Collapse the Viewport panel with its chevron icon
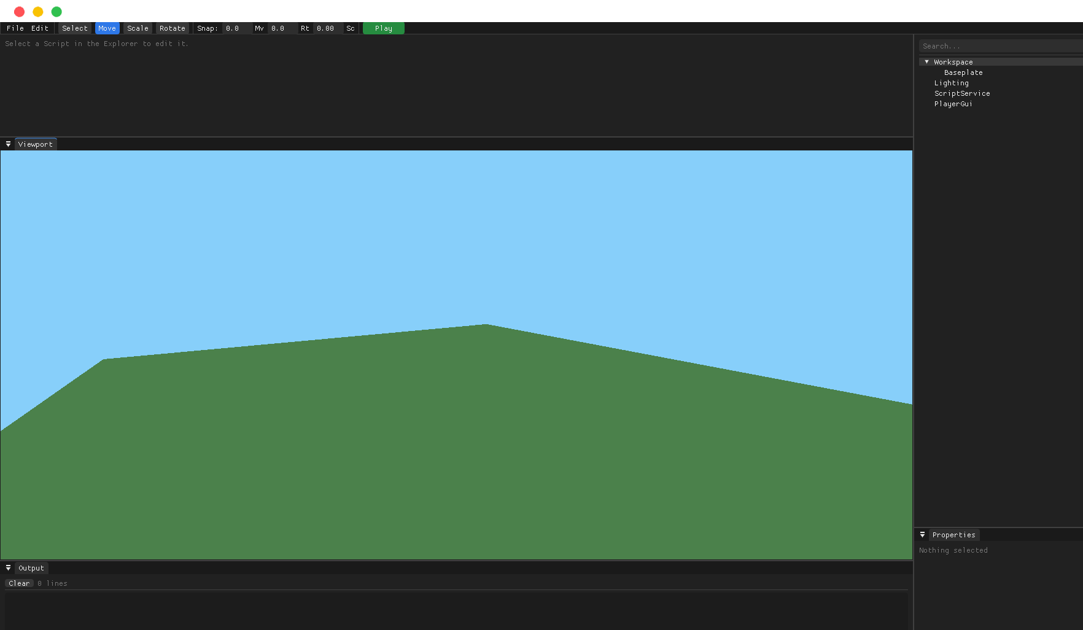 pos(8,143)
